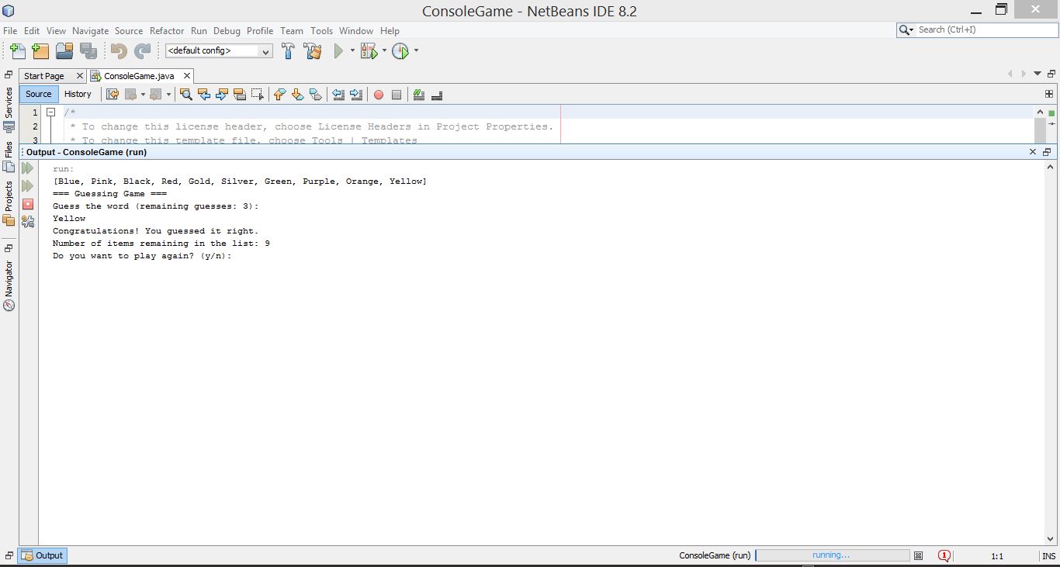This screenshot has height=567, width=1060.
Task: Collapse the comment fold on line 1
Action: [50, 112]
